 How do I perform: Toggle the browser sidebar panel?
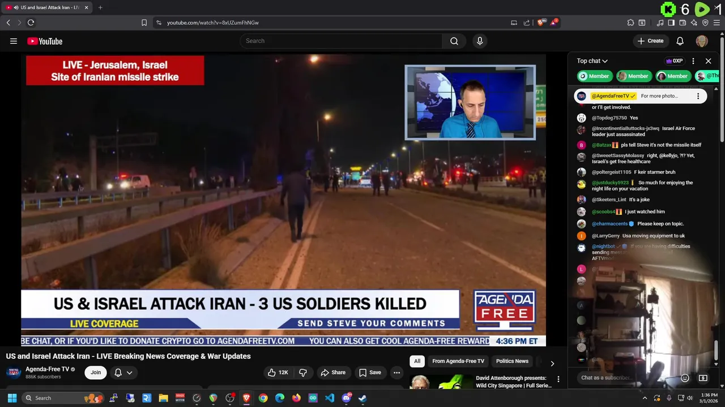pos(671,23)
